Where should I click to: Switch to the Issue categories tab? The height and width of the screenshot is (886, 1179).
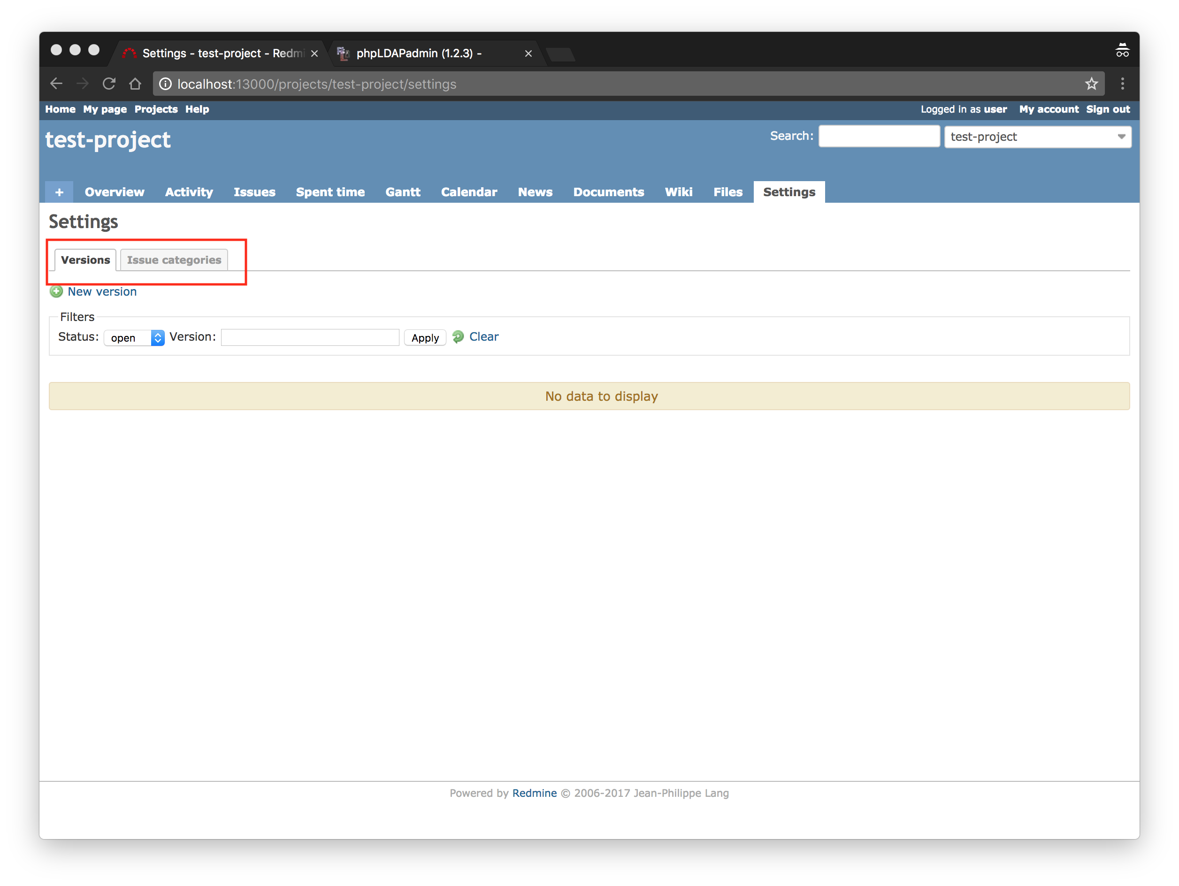pyautogui.click(x=174, y=260)
